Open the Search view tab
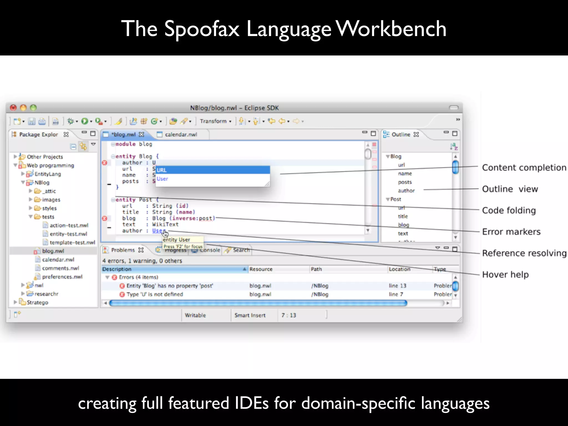Screen dimensions: 568x426 click(x=237, y=250)
